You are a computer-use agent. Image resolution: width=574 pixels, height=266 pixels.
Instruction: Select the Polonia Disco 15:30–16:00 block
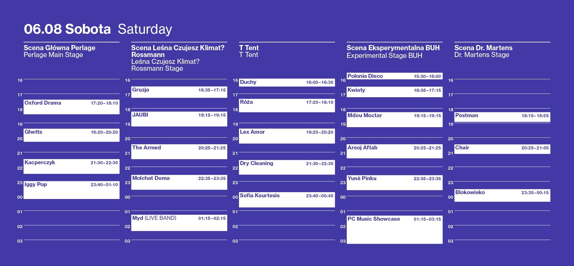pyautogui.click(x=395, y=76)
